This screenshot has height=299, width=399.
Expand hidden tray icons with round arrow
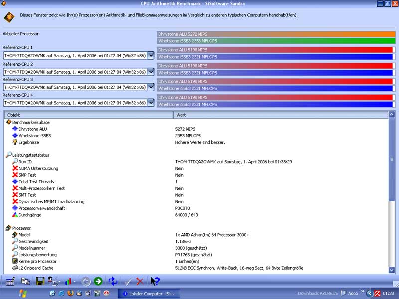point(370,293)
